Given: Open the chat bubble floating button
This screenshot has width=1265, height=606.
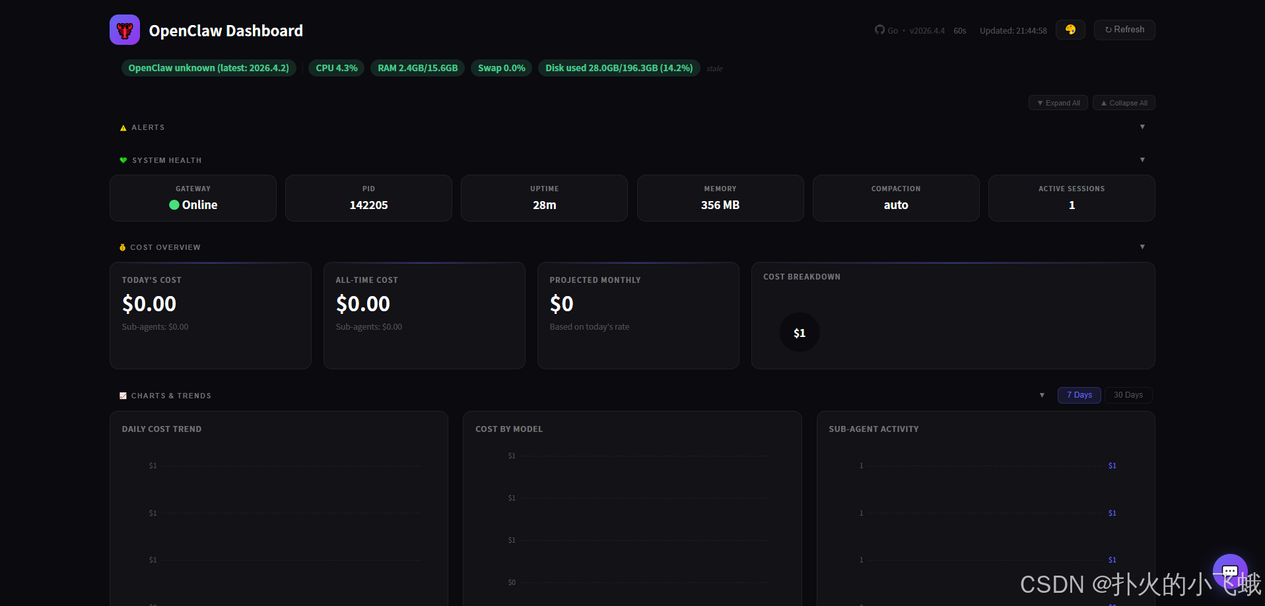Looking at the screenshot, I should coord(1230,571).
